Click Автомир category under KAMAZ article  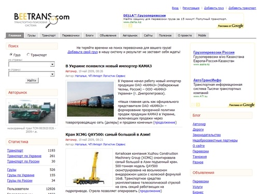[71, 71]
